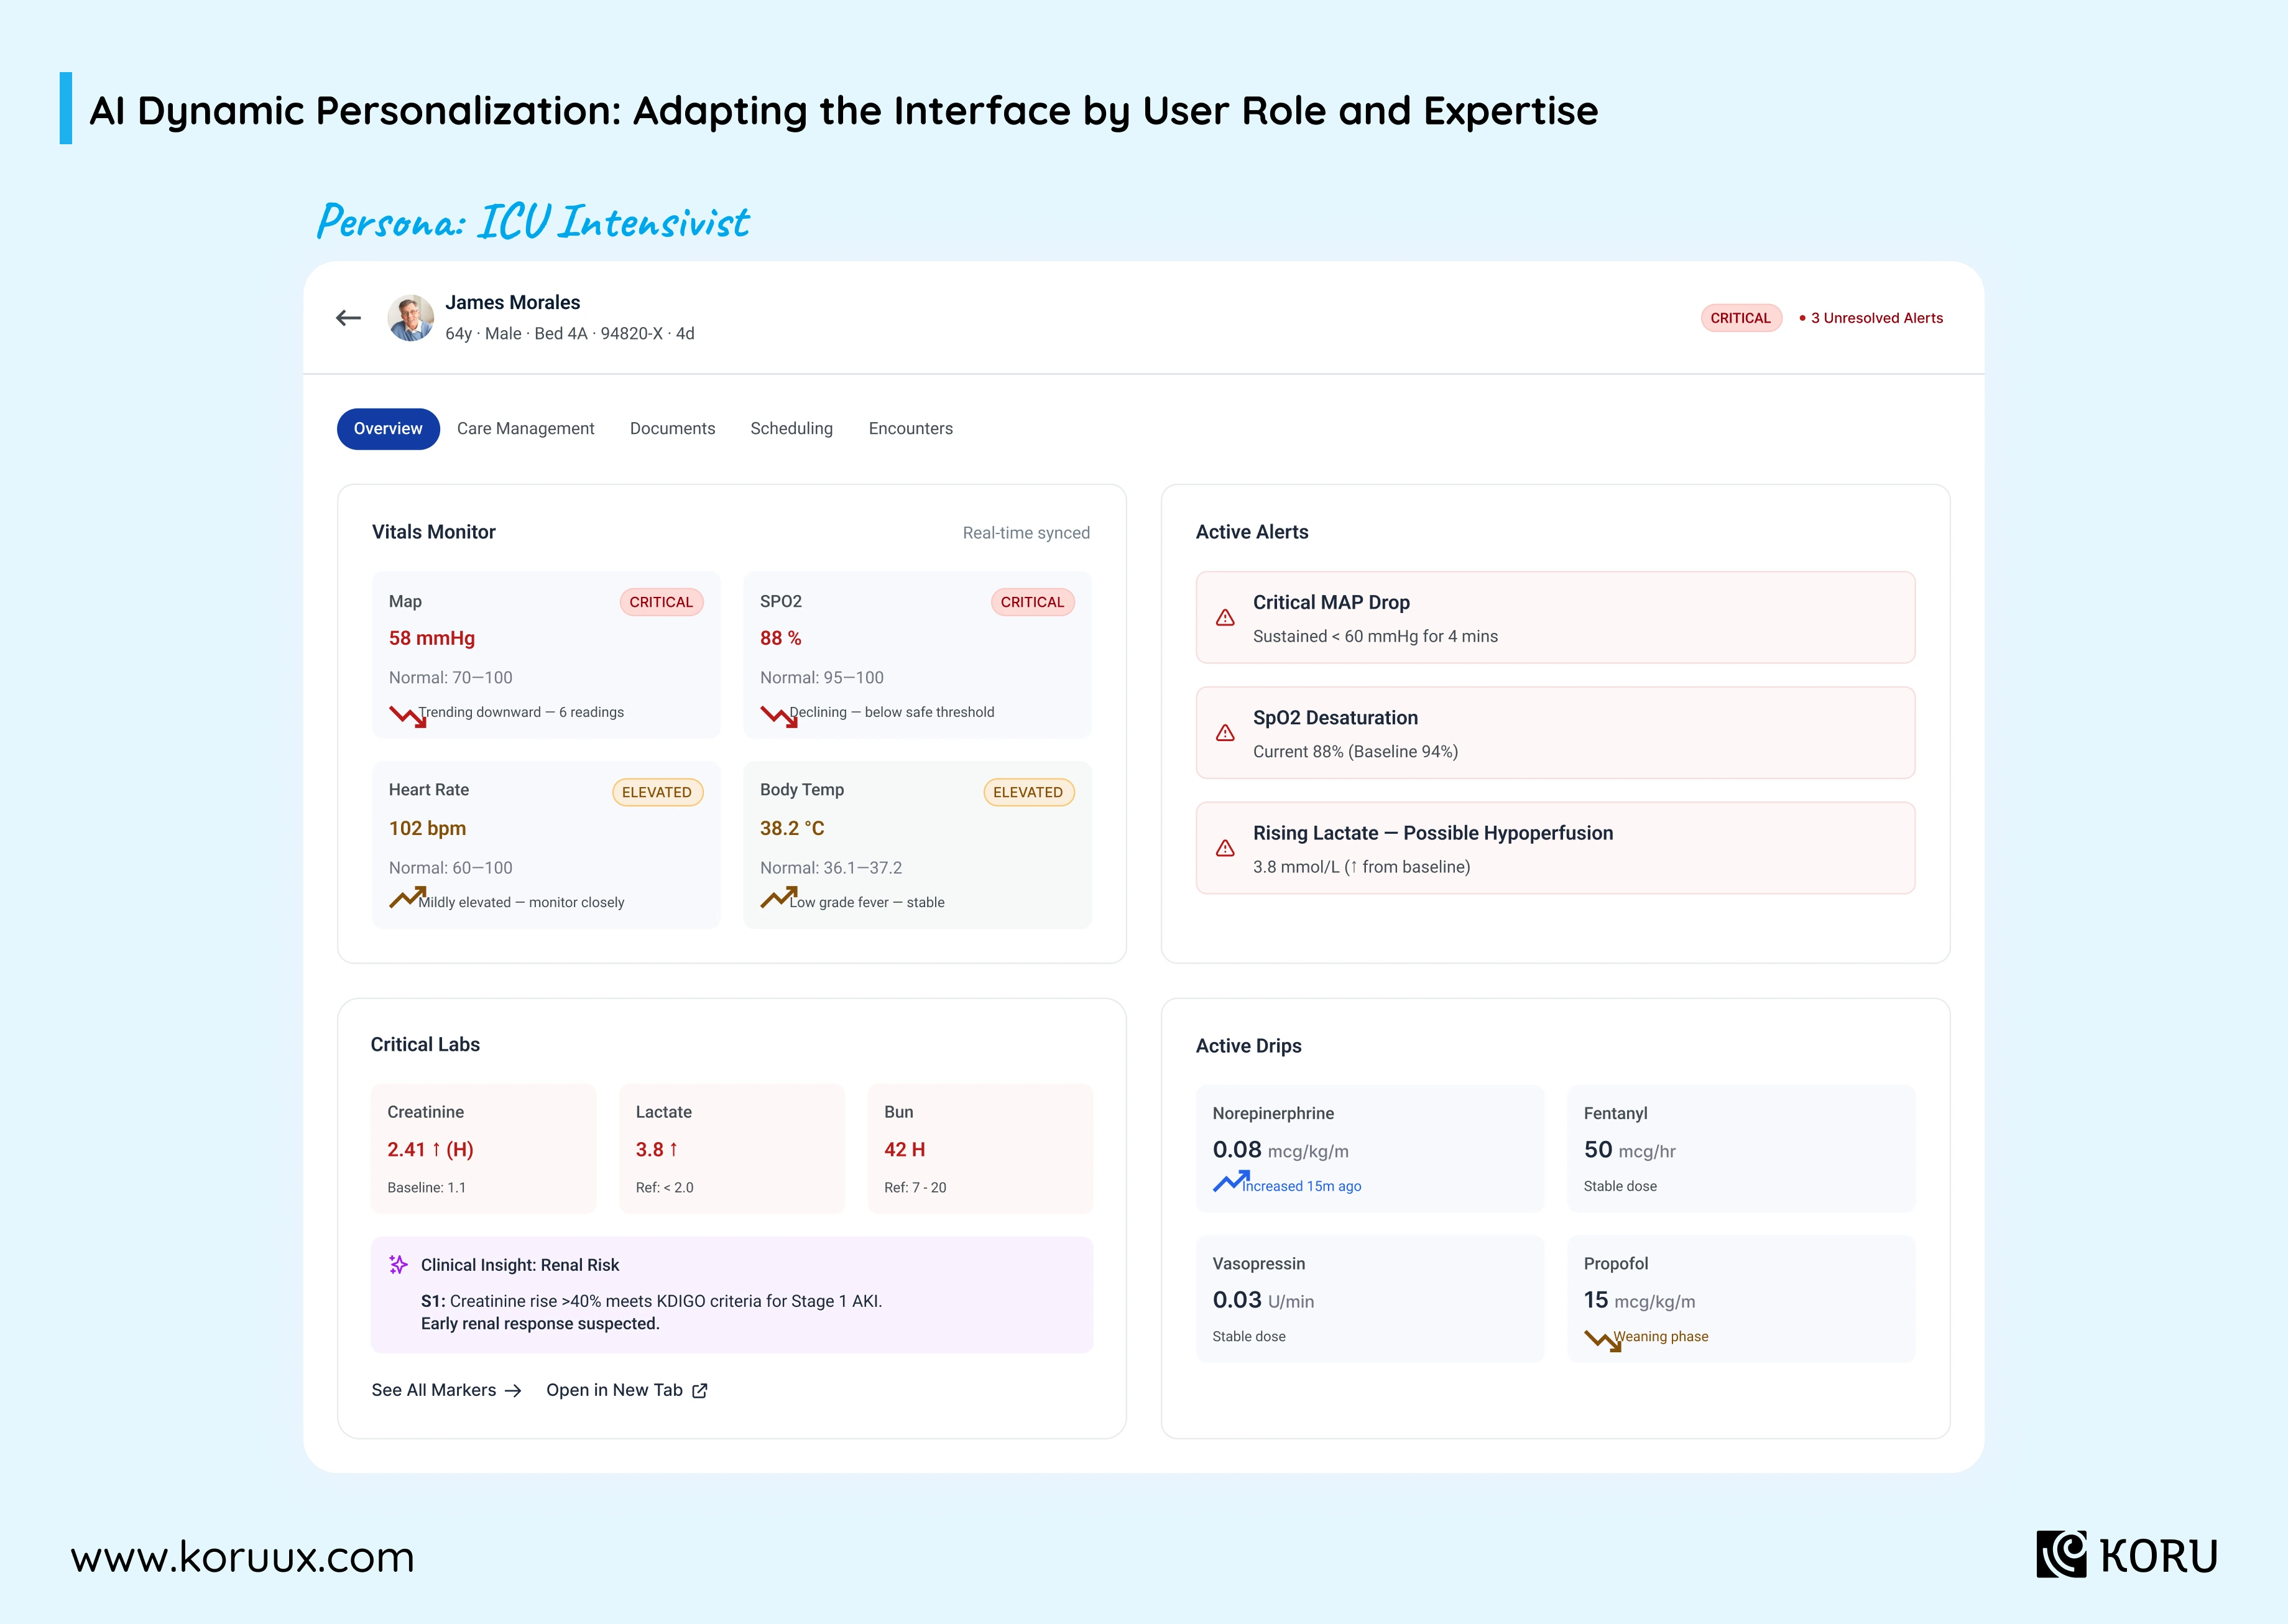
Task: Click the weaning trend icon under Propofol
Action: tap(1603, 1340)
